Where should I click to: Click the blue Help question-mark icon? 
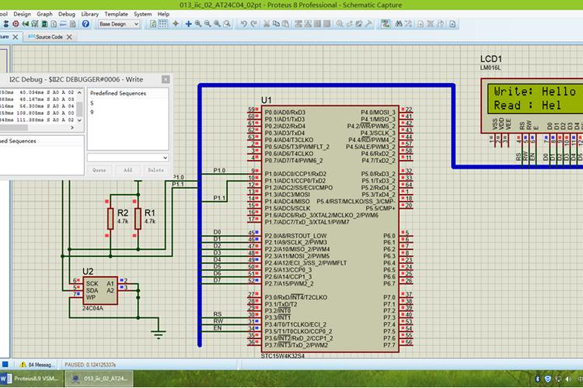click(86, 24)
